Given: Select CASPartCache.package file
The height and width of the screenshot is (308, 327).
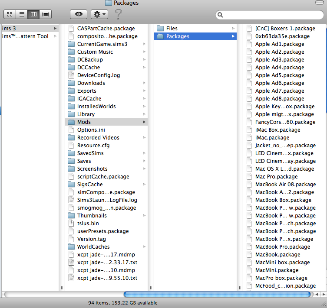Looking at the screenshot, I should [106, 29].
